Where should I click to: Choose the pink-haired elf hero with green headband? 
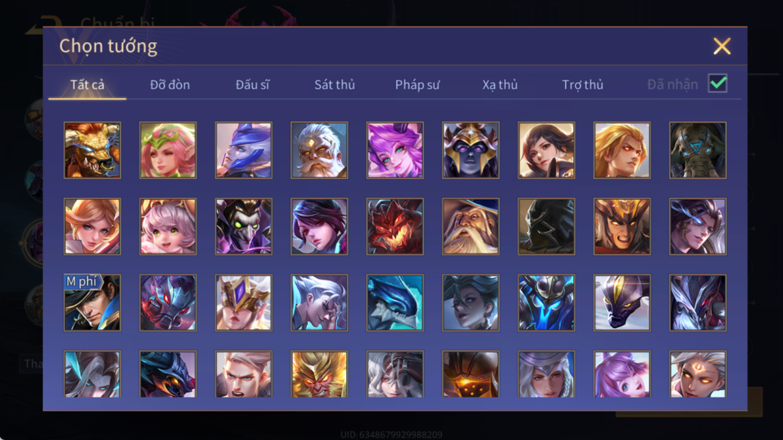click(168, 150)
